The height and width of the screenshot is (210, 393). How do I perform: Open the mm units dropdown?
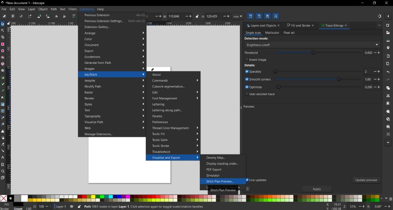point(238,16)
